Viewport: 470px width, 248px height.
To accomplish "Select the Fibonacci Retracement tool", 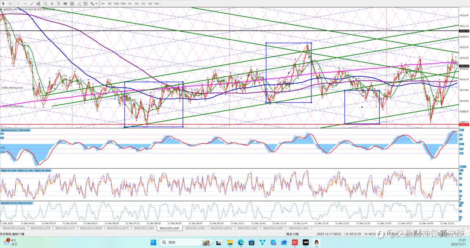I will (45, 3).
